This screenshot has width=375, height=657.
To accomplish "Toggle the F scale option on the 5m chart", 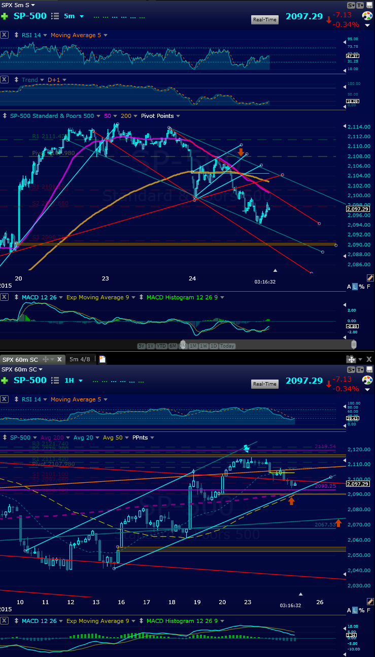I will [x=369, y=287].
